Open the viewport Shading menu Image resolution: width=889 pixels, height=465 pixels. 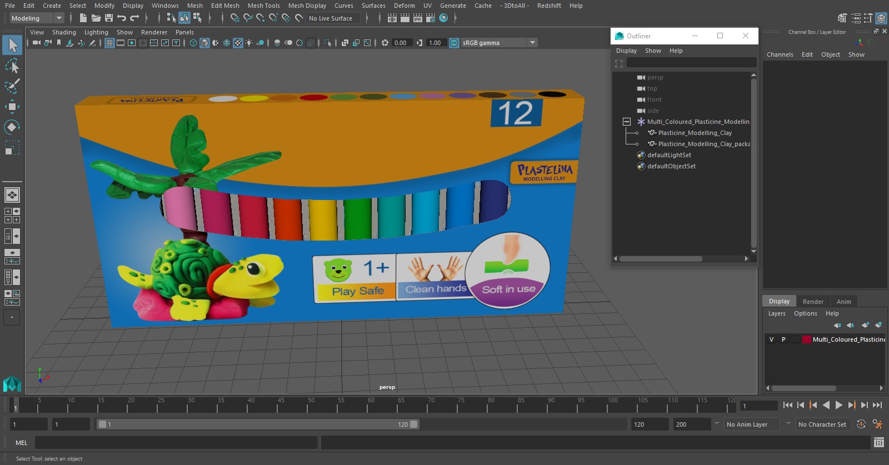(64, 32)
